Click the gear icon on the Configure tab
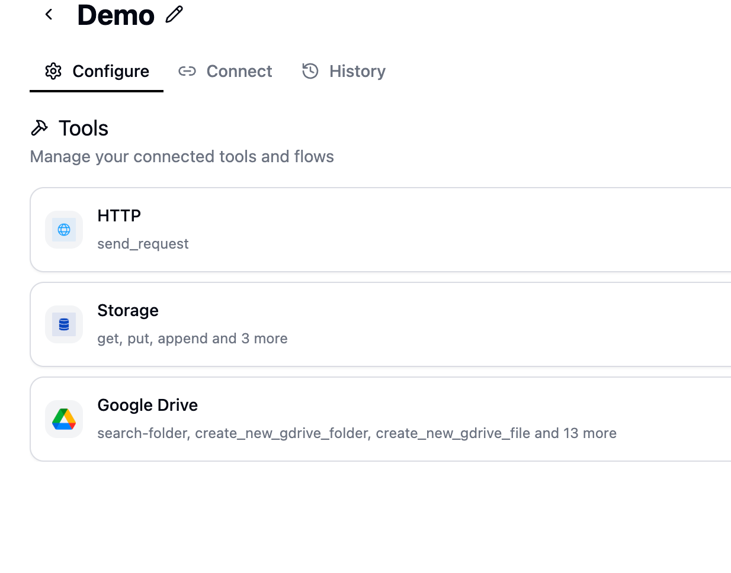Image resolution: width=731 pixels, height=573 pixels. [53, 71]
